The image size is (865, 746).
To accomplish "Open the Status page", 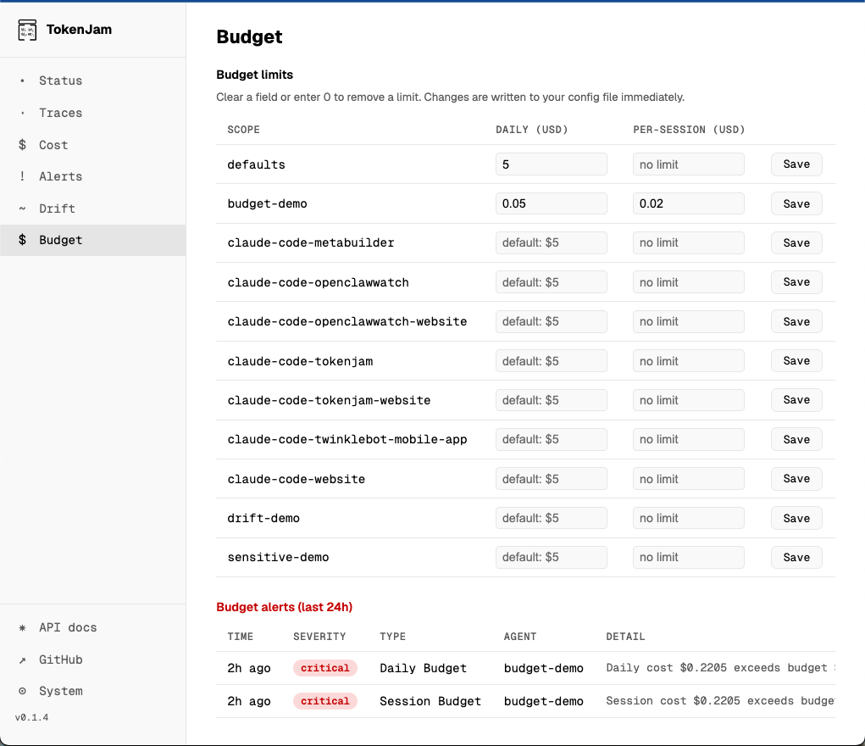I will coord(92,81).
